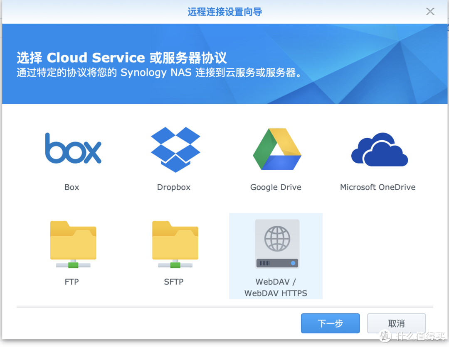Pick the WebDAV globe server icon
449x347 pixels.
[x=277, y=244]
